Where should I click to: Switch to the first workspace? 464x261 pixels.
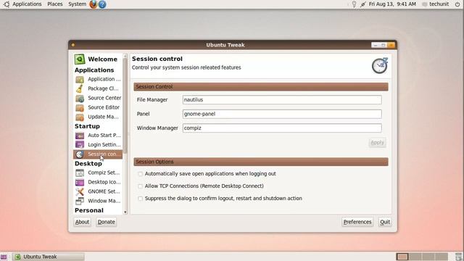pyautogui.click(x=402, y=257)
